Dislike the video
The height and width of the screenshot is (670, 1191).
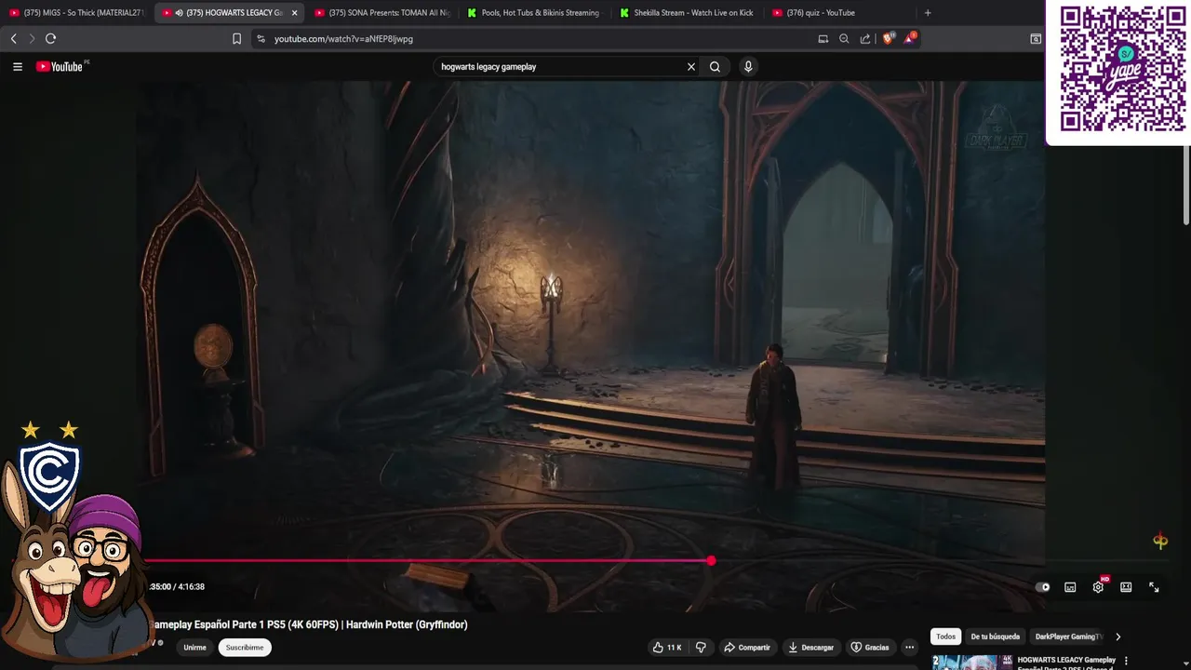pos(702,648)
